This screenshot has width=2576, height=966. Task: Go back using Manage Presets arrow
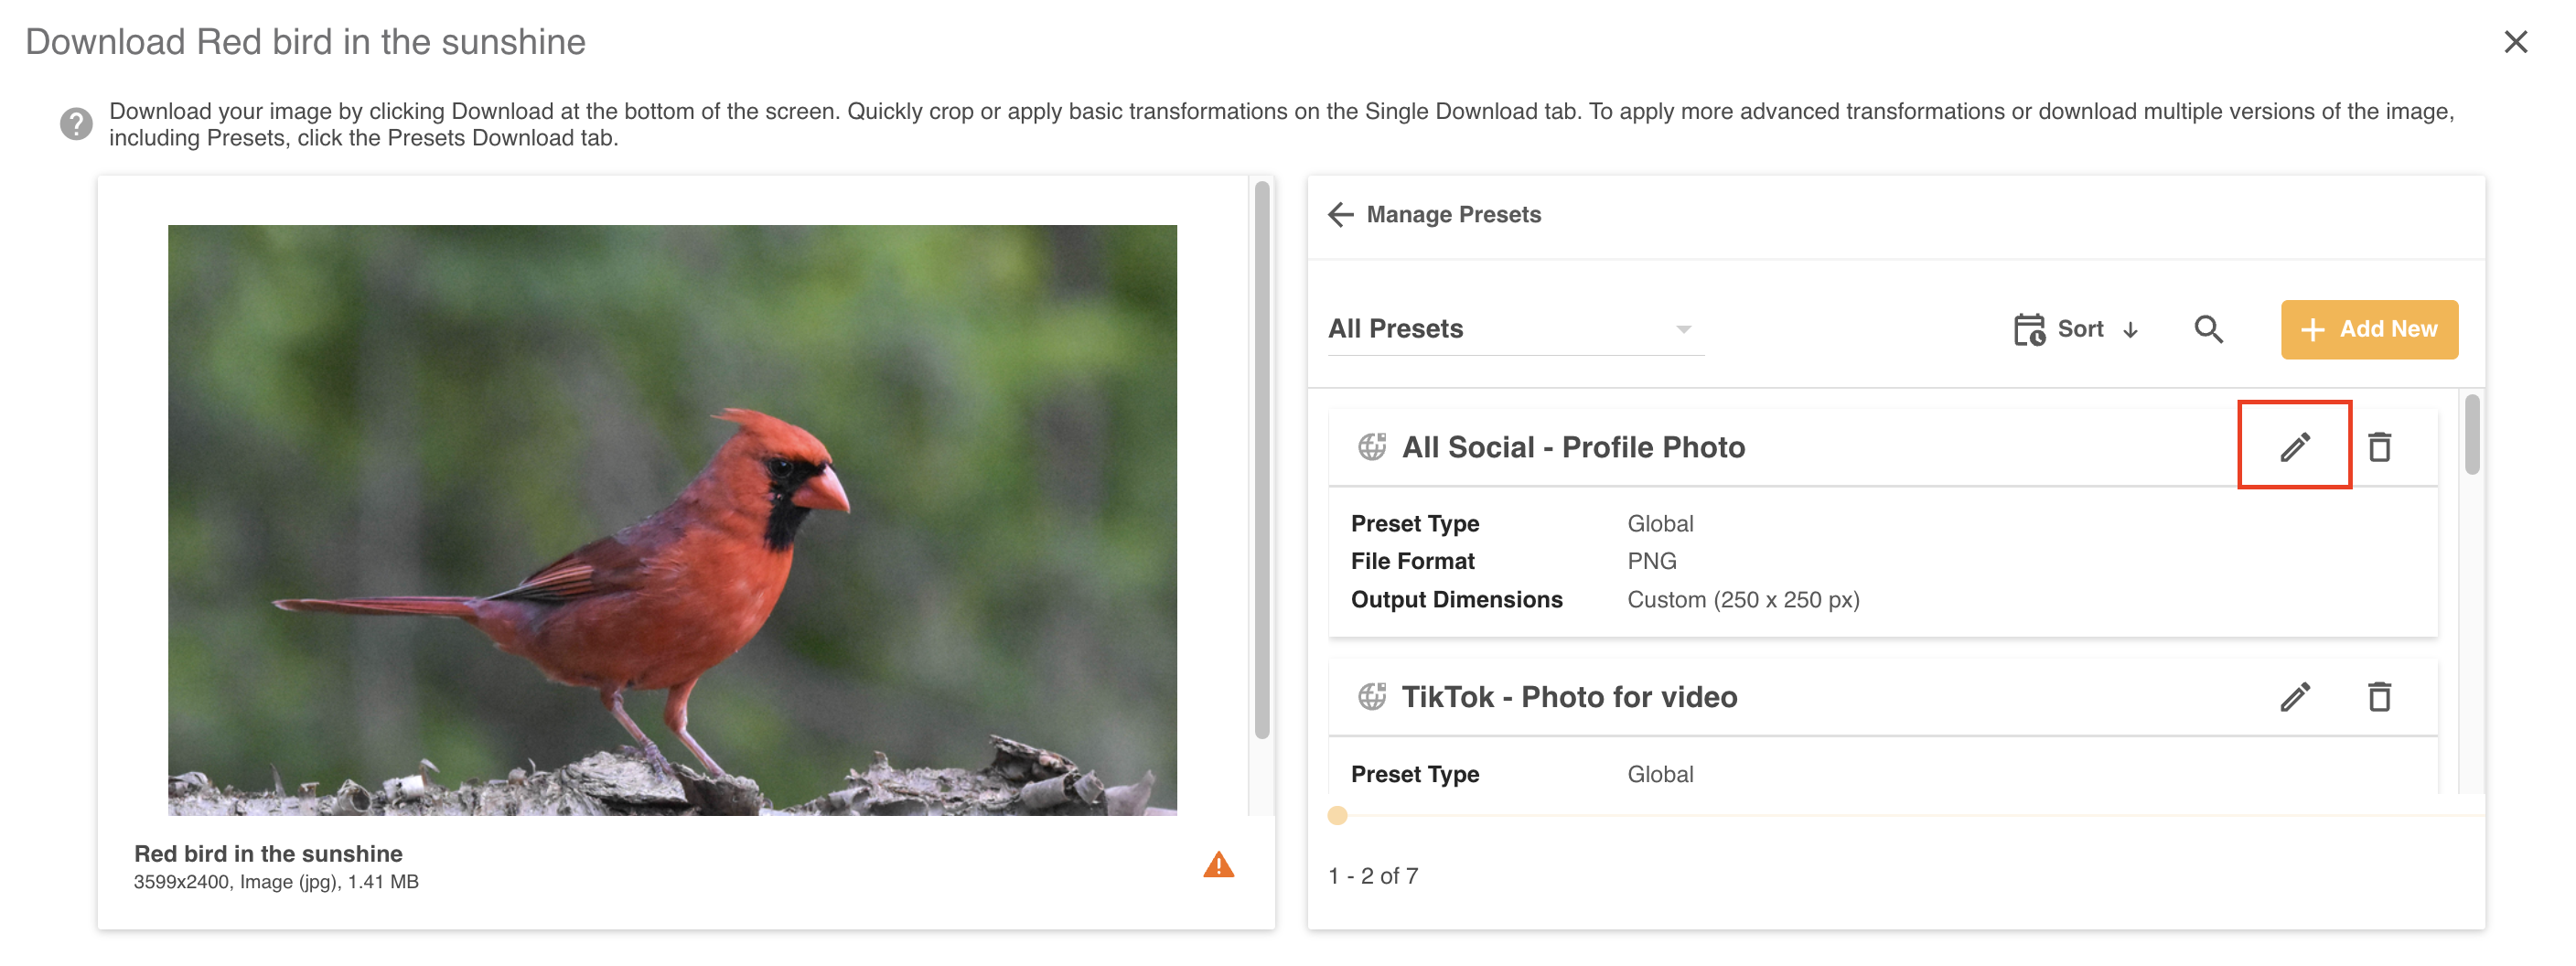click(1340, 214)
